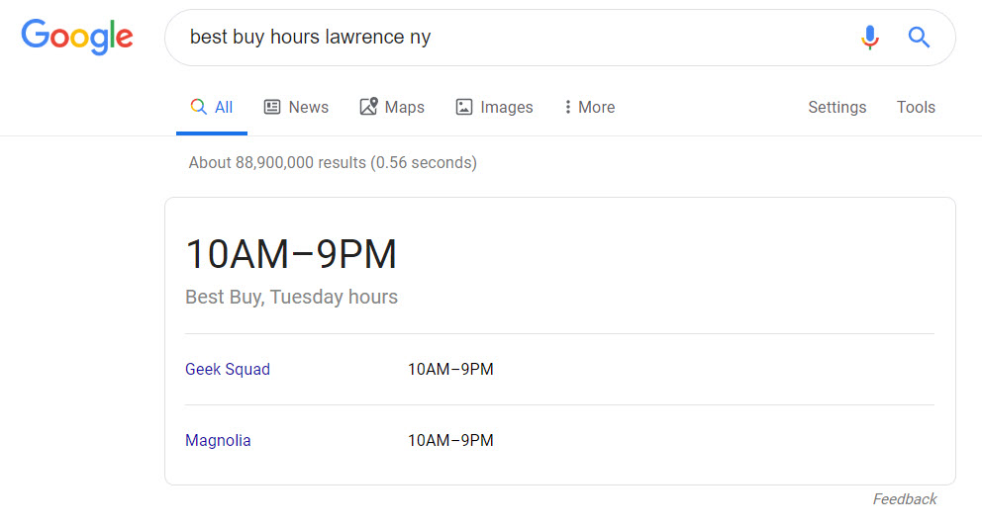Click the picture icon beside Images
This screenshot has width=982, height=528.
click(x=464, y=107)
